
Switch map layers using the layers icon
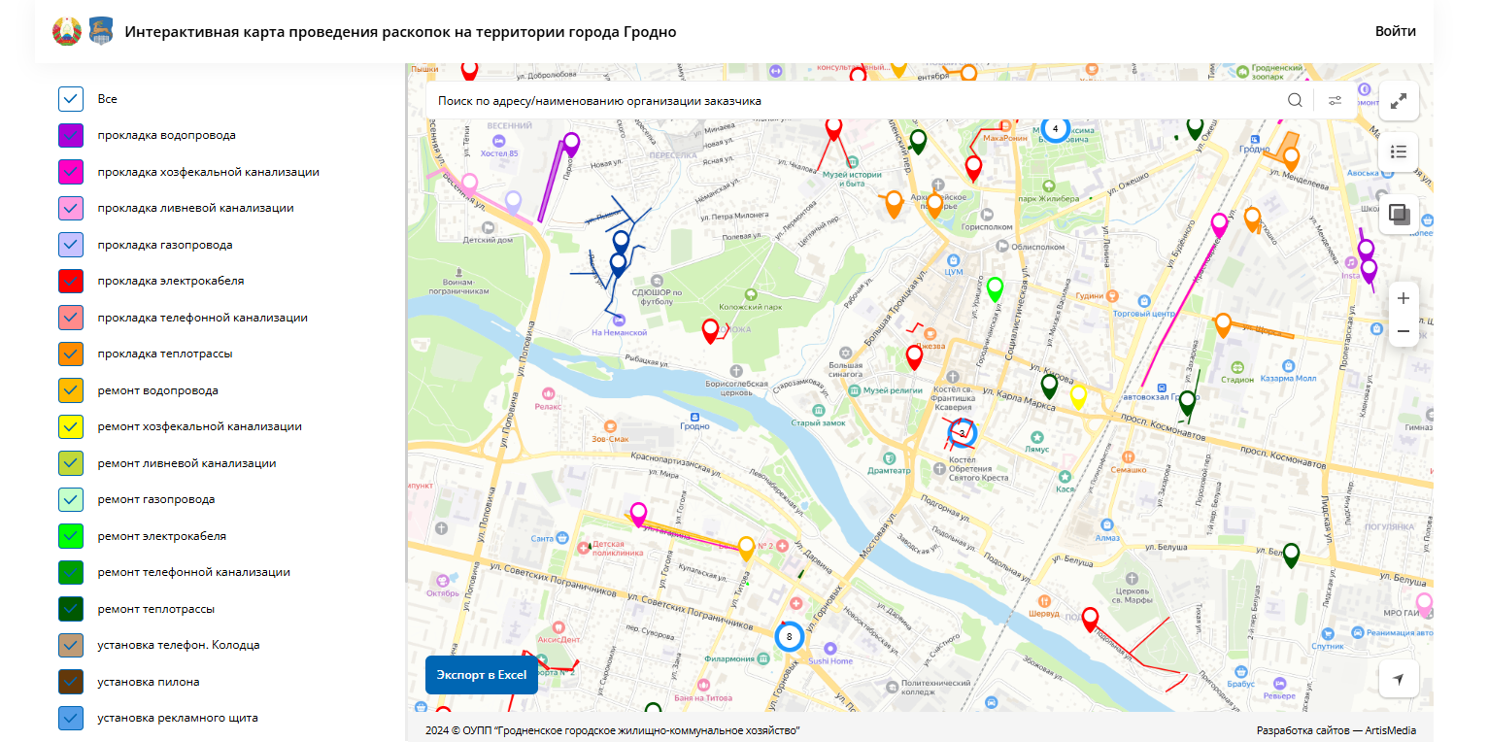pyautogui.click(x=1399, y=214)
